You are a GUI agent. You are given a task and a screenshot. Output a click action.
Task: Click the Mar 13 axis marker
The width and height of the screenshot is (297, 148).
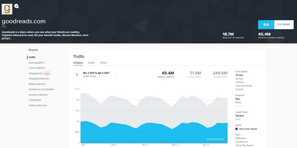pos(114,145)
